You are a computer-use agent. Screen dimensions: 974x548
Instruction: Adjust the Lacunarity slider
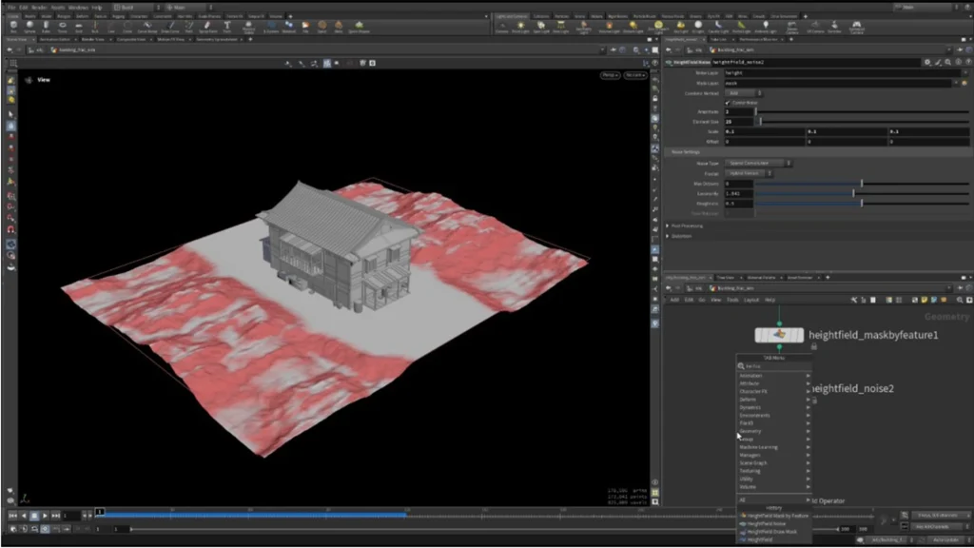tap(862, 194)
